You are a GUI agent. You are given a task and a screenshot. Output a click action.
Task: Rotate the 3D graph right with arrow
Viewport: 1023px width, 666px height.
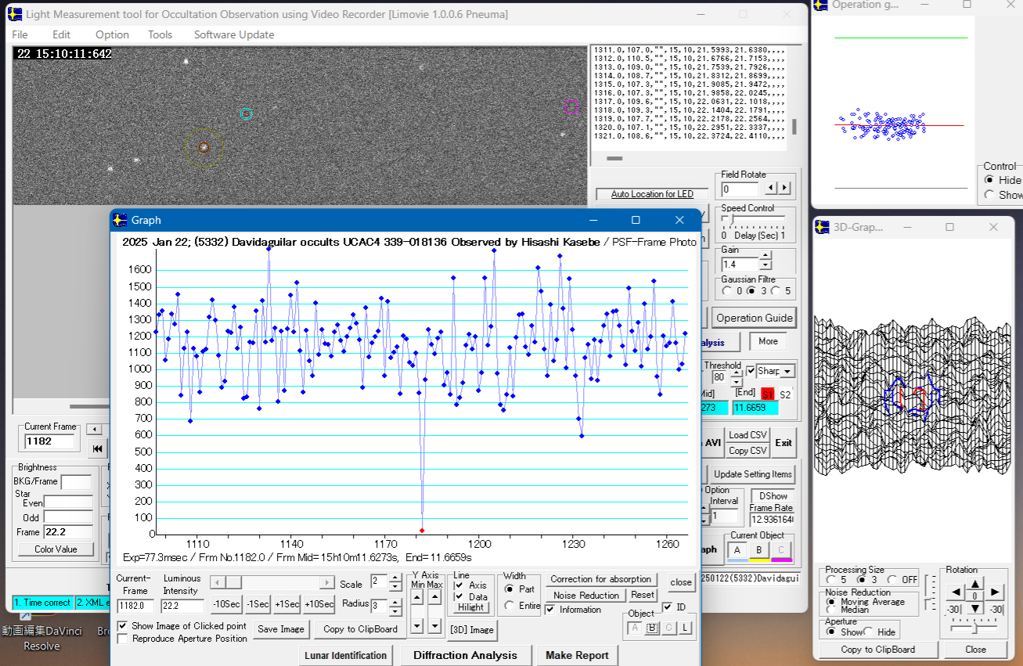(995, 592)
